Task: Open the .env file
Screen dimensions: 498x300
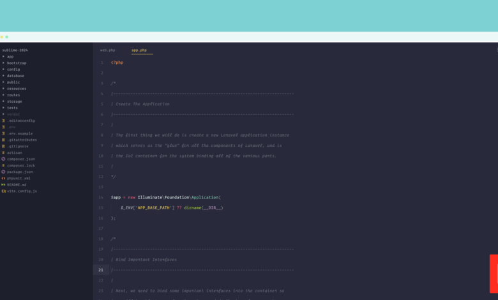Action: click(11, 127)
